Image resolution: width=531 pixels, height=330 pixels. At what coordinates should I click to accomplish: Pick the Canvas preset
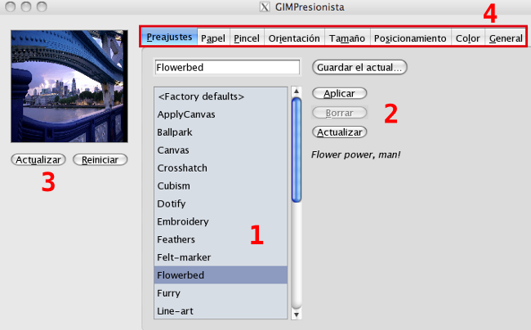coord(221,150)
